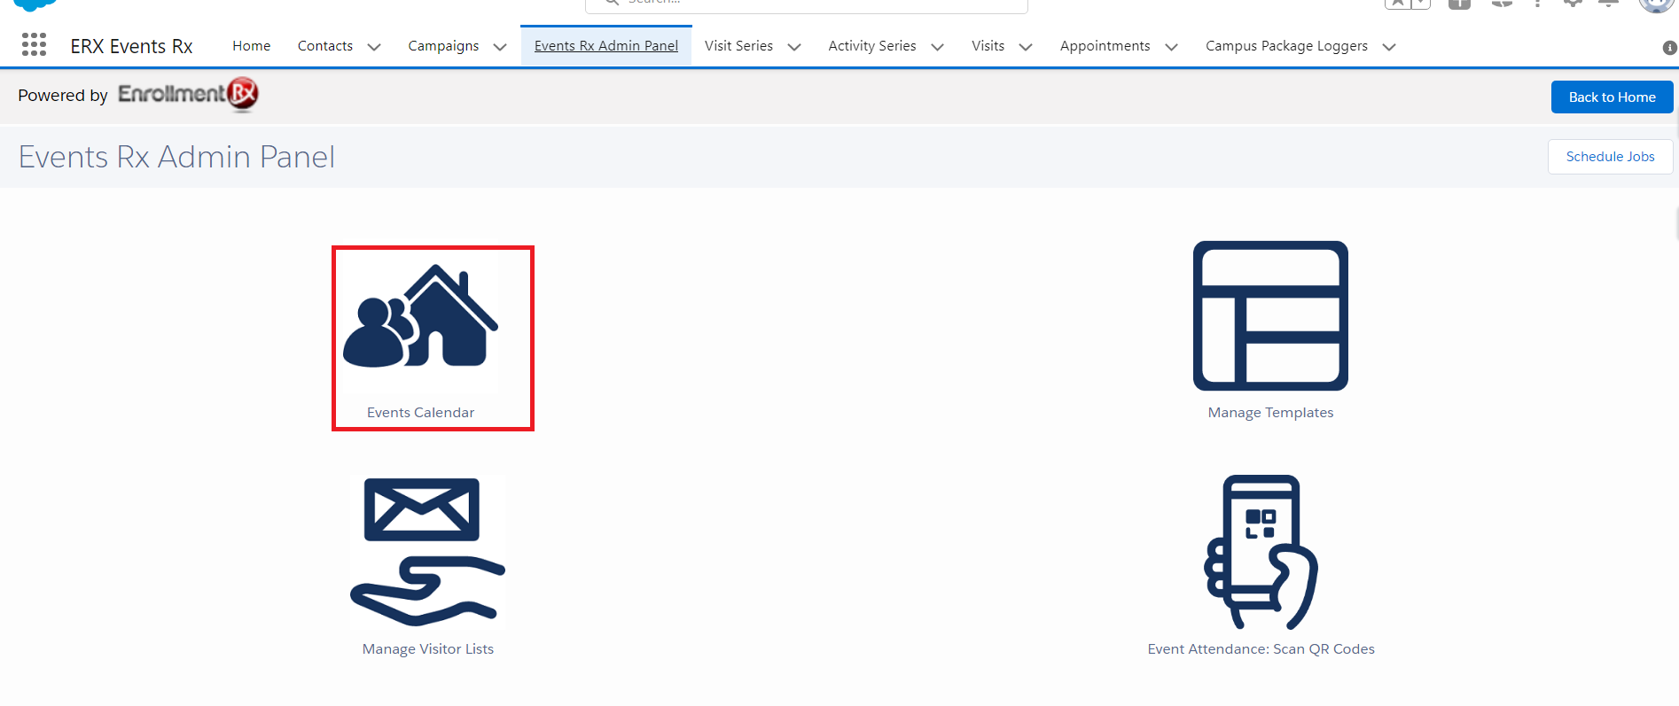Expand the Visits dropdown chevron
Viewport: 1679px width, 706px height.
(x=1026, y=47)
